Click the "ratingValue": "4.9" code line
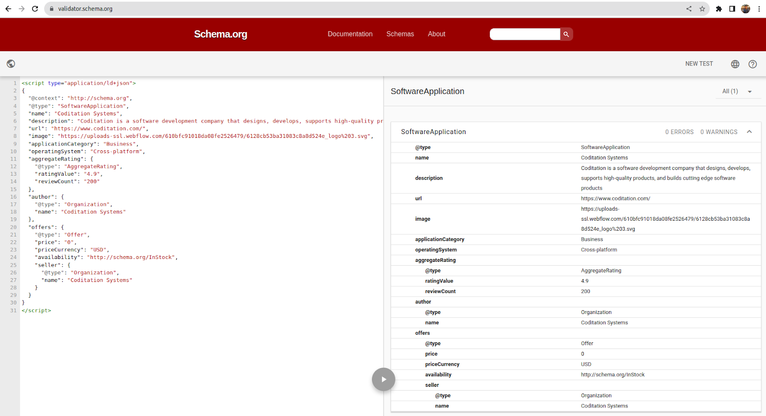The height and width of the screenshot is (416, 766). [69, 174]
